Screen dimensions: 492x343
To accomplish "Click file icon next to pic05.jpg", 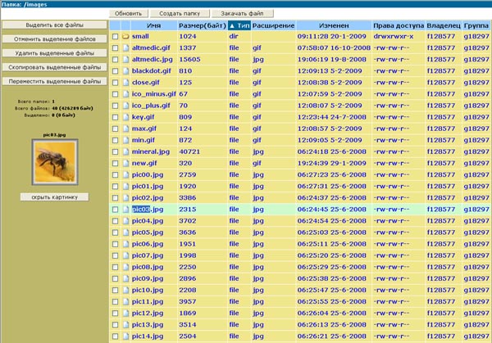I will coord(125,232).
